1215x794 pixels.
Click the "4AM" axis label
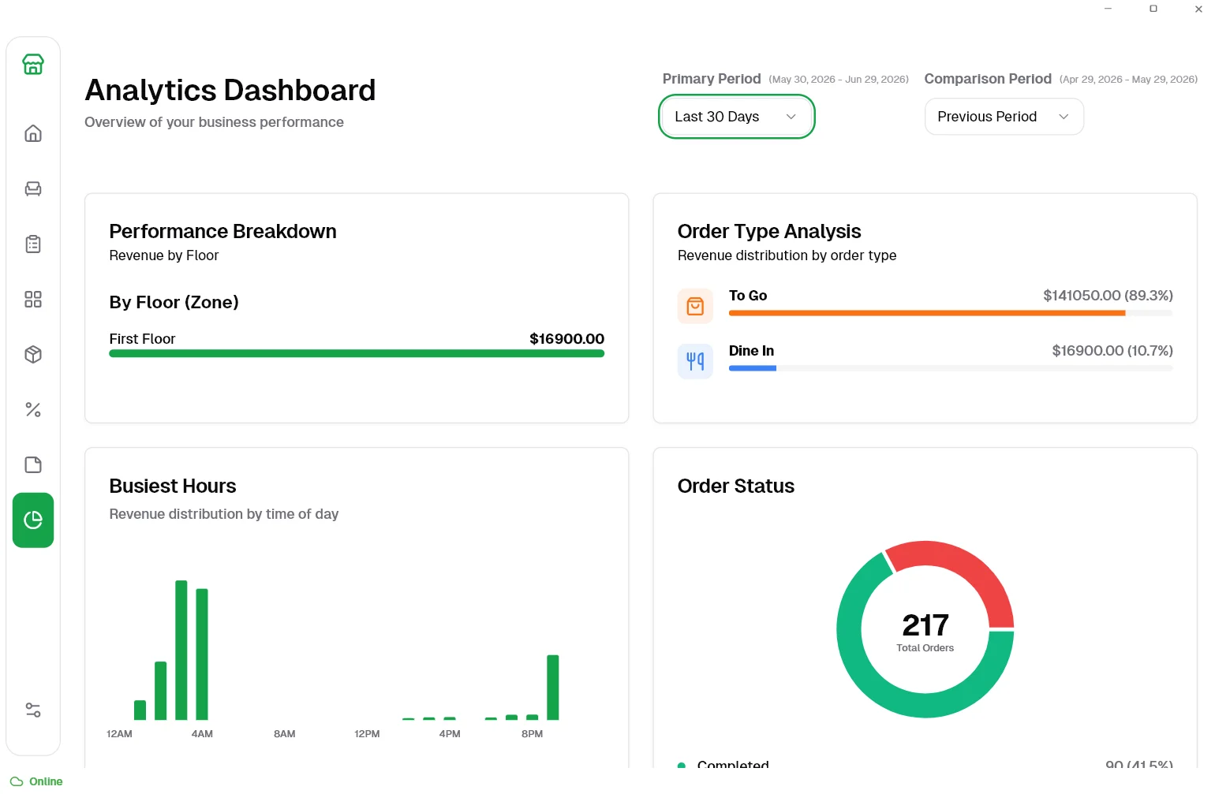click(x=202, y=734)
